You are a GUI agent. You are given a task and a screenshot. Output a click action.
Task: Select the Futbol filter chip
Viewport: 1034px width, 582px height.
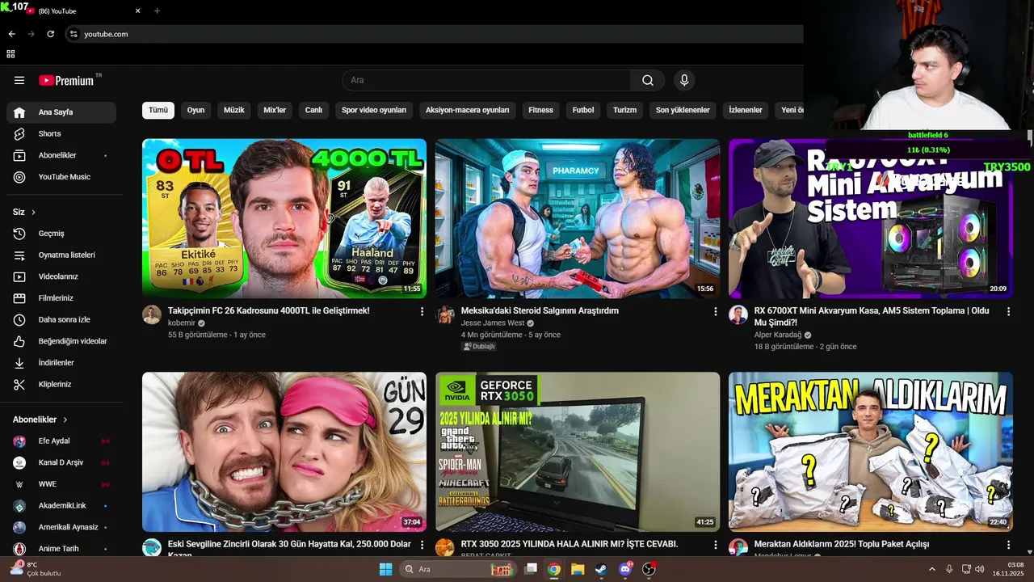[583, 110]
